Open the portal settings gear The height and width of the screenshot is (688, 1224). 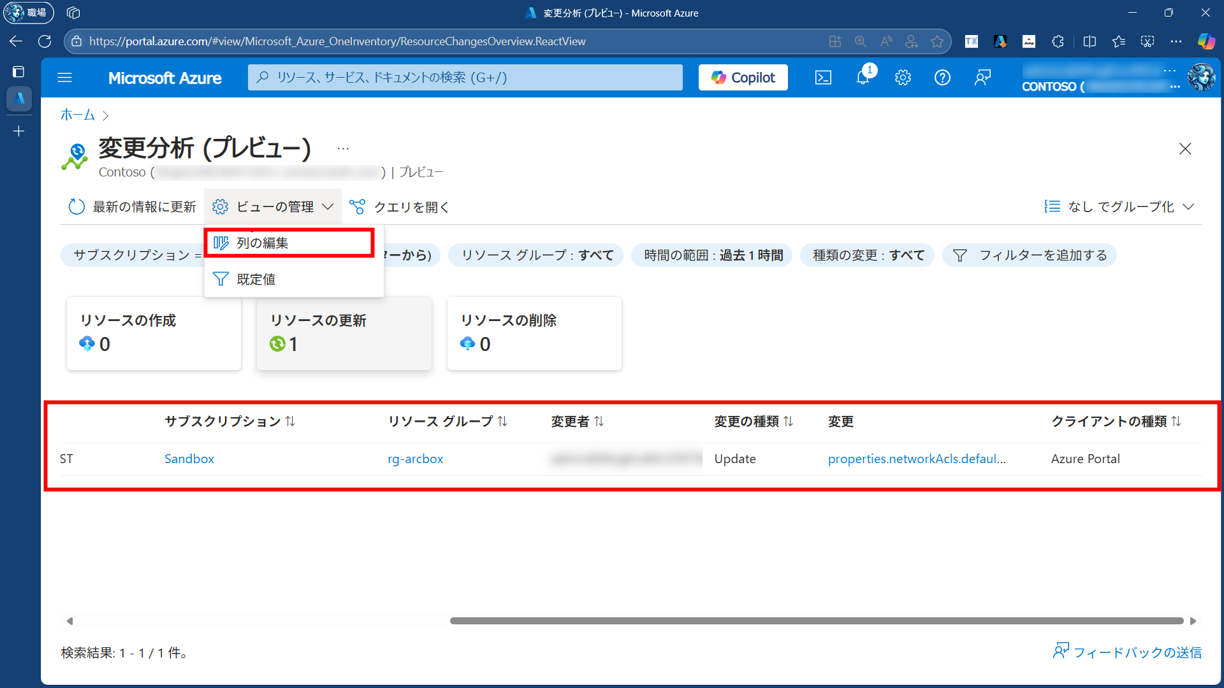(903, 78)
